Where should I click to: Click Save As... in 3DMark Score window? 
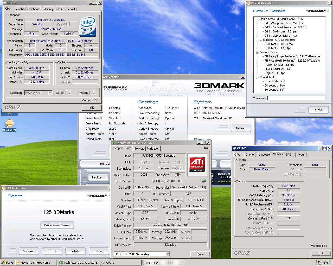[x=29, y=251]
